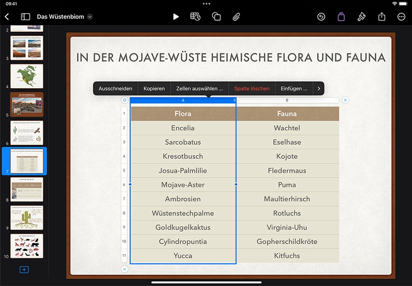The height and width of the screenshot is (286, 412).
Task: Select row 11 header number
Action: 124,256
